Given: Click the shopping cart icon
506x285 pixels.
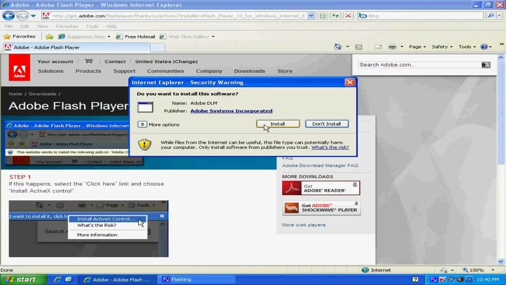Looking at the screenshot, I should 89,61.
